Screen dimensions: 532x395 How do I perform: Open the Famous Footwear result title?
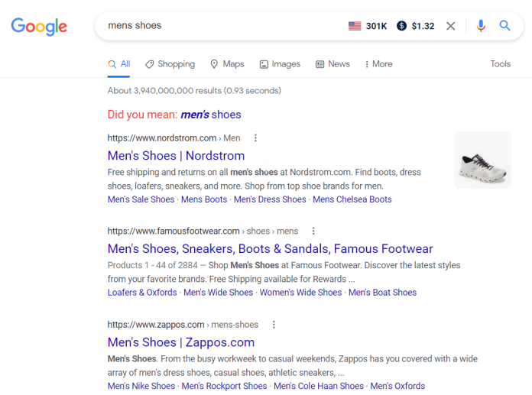(270, 249)
